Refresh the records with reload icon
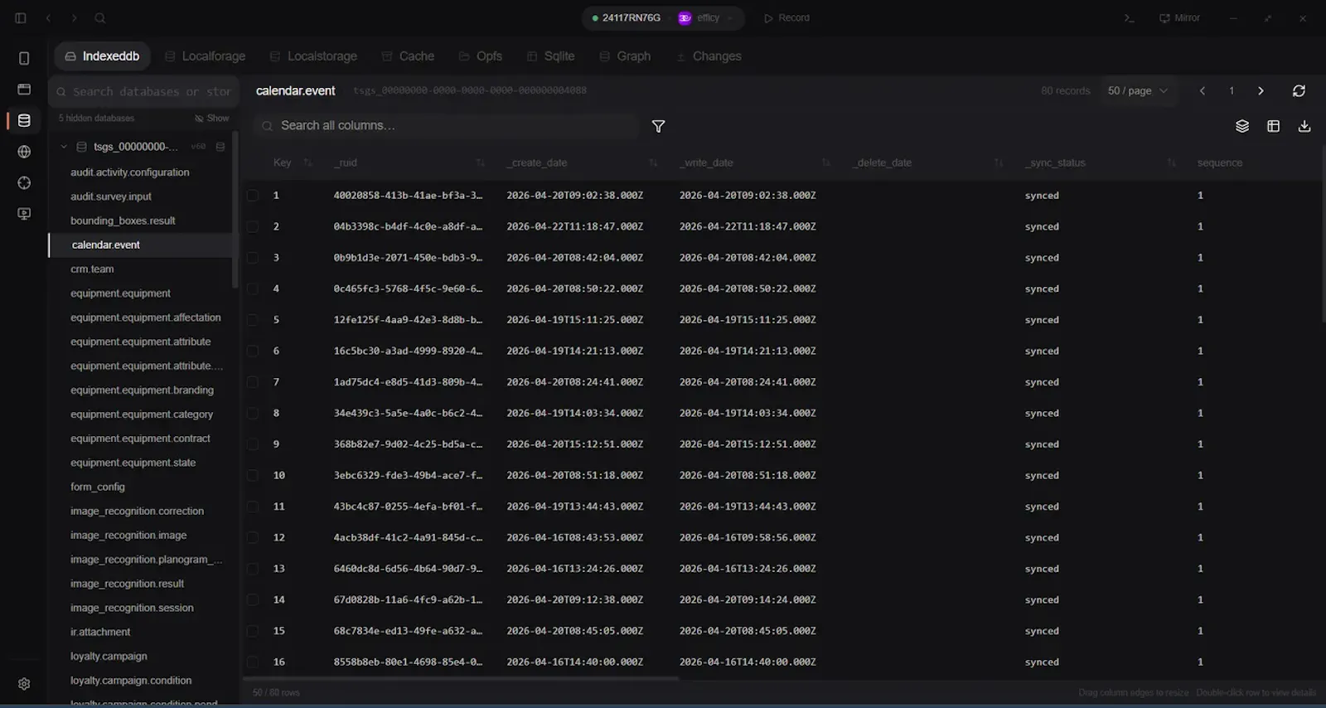The height and width of the screenshot is (708, 1326). pos(1299,91)
